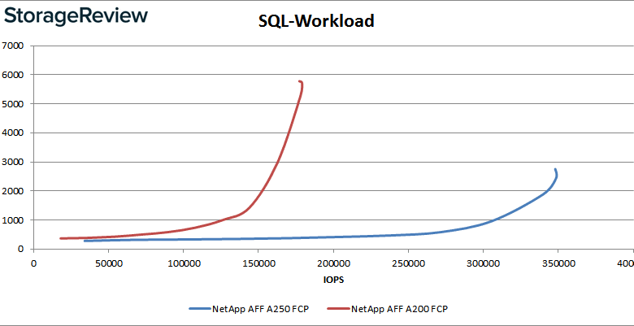Click the 350000 x-axis label

tap(558, 263)
